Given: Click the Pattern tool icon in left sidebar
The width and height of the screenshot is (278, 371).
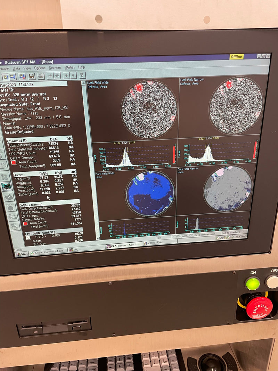Looking at the screenshot, I should 10,207.
